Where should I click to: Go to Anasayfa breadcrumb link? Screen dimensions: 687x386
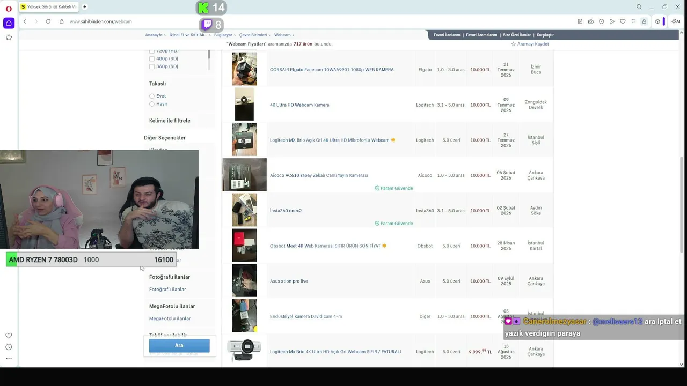point(154,35)
